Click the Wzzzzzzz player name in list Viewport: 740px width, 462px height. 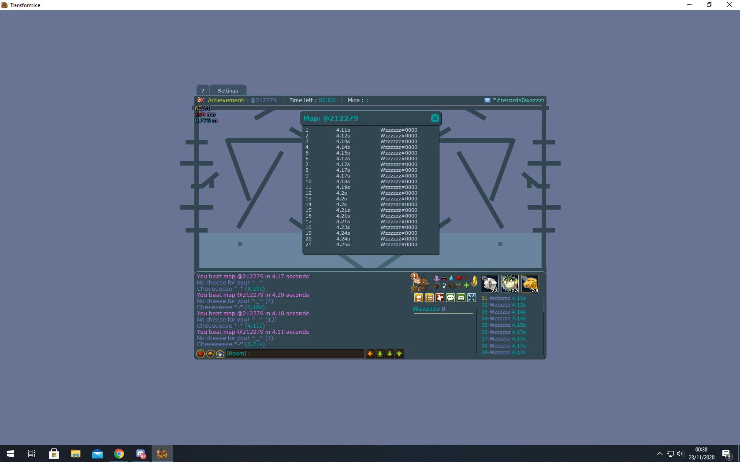pos(426,309)
